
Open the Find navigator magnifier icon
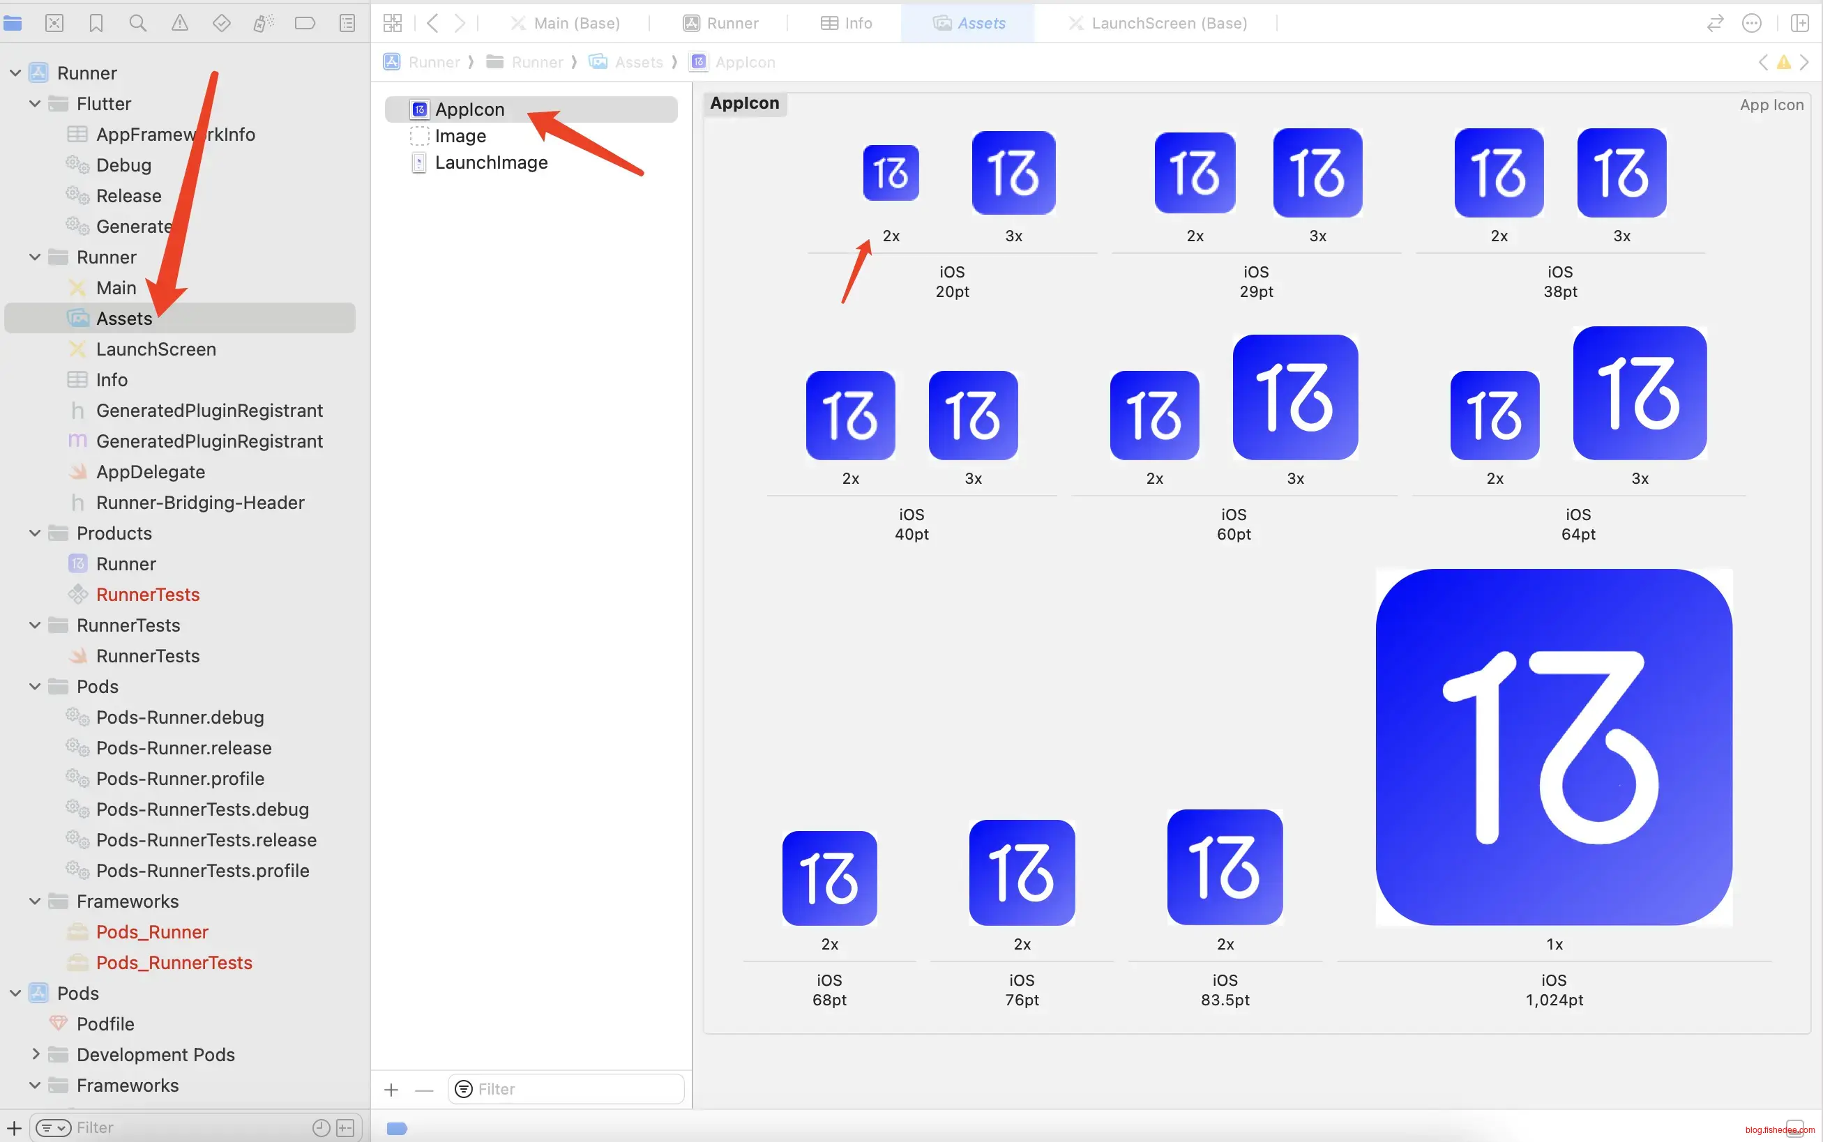(x=137, y=24)
